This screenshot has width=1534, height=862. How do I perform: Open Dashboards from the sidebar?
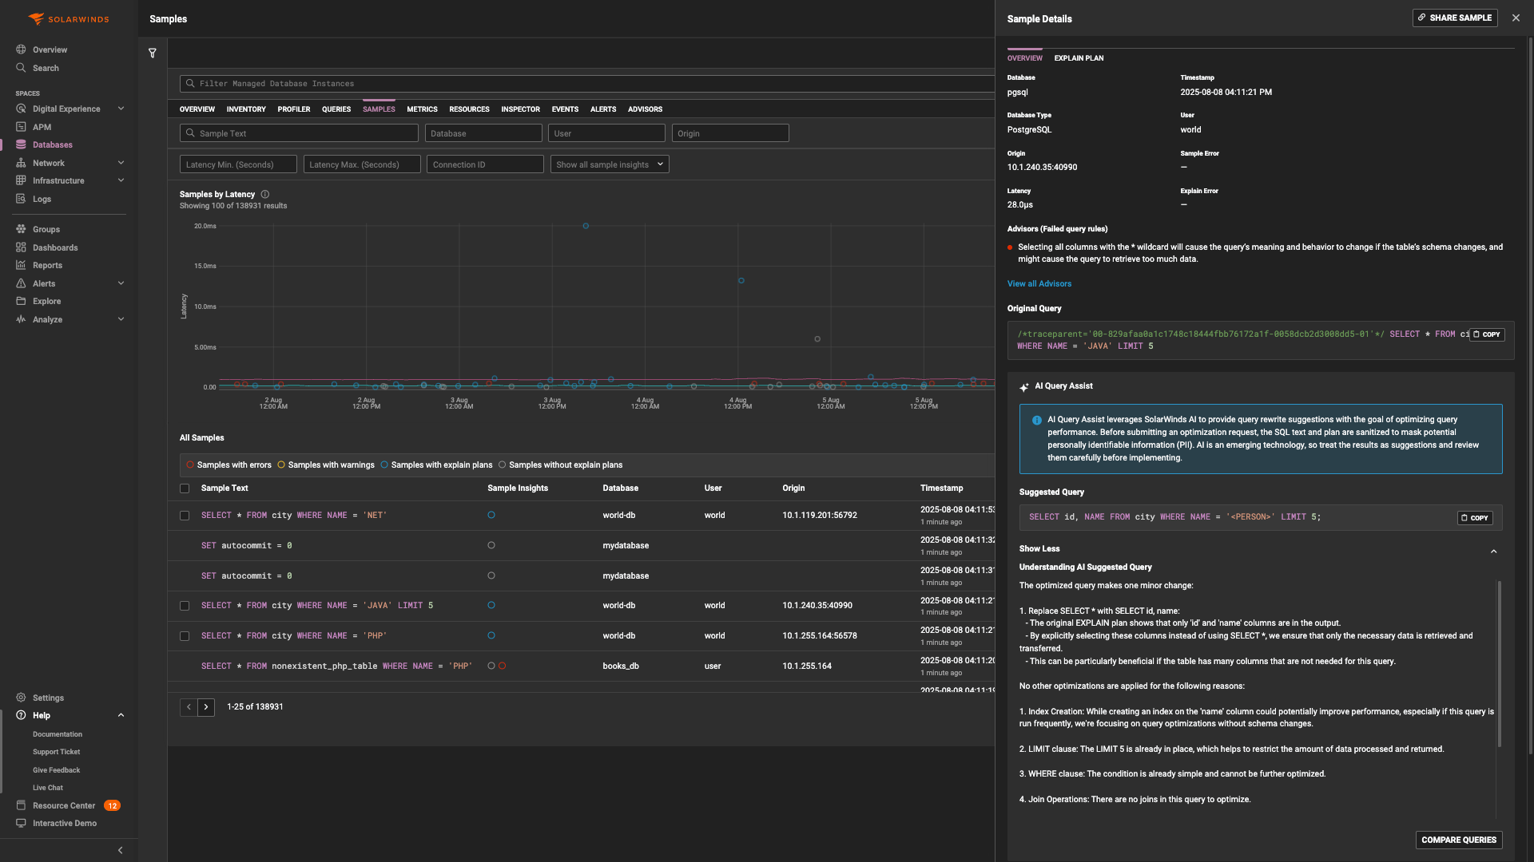[x=55, y=248]
